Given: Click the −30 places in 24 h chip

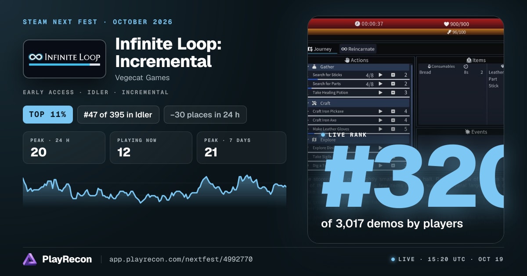Looking at the screenshot, I should tap(205, 115).
